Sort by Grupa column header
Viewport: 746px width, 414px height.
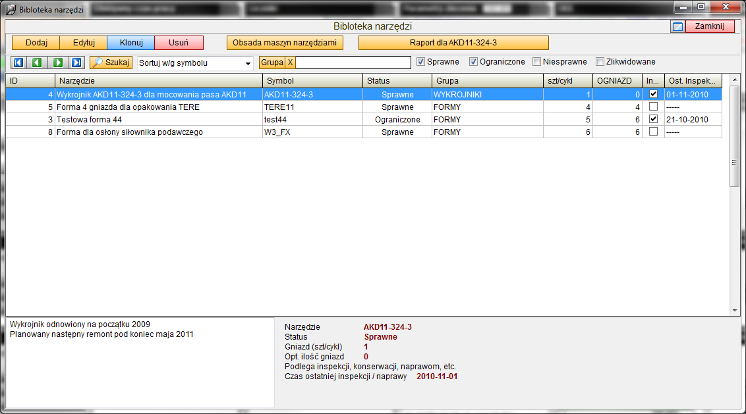point(488,81)
